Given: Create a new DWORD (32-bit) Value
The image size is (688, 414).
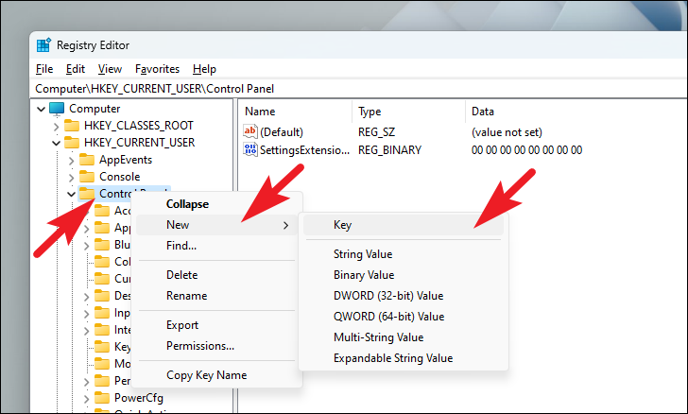Looking at the screenshot, I should coord(404,296).
